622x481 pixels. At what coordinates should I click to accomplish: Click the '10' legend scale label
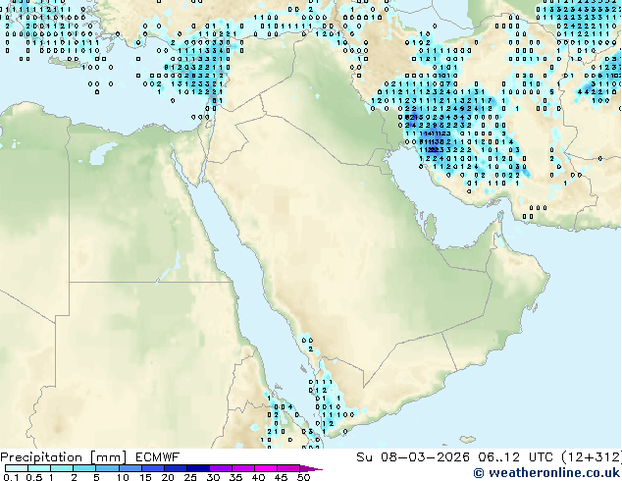[x=123, y=477]
